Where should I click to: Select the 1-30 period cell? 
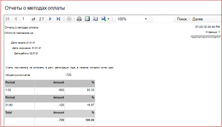pyautogui.click(x=20, y=91)
